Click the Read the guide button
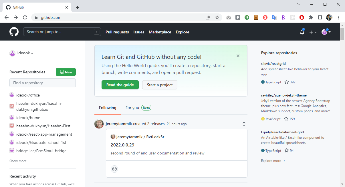This screenshot has width=345, height=187. click(x=120, y=85)
